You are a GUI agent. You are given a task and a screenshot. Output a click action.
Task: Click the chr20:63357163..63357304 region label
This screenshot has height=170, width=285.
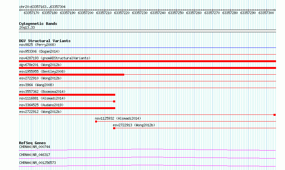click(42, 7)
